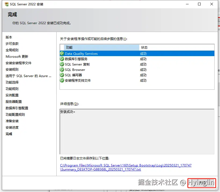Click 数据库引擎配置 step in the sidebar
Viewport: 220px width, 192px height.
[x=17, y=108]
